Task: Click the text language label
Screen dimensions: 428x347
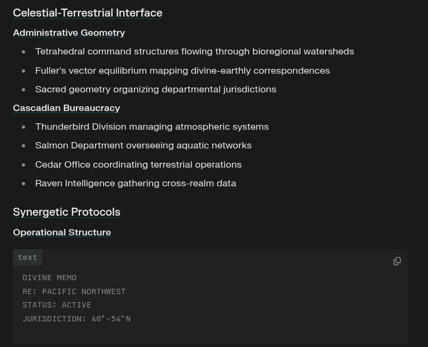Action: pyautogui.click(x=28, y=257)
